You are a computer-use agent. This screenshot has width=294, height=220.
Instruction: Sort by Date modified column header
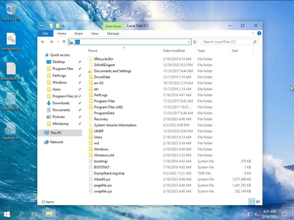pos(178,51)
